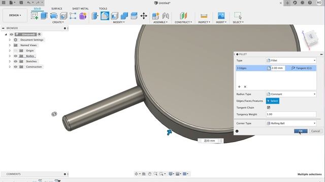Open the File menu icon

[12, 3]
